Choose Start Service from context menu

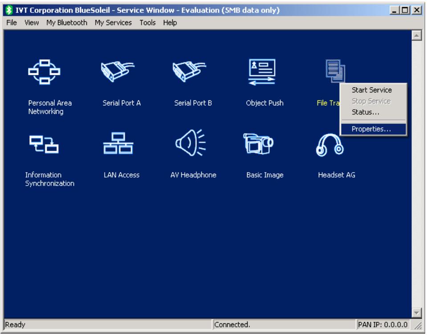click(x=373, y=90)
